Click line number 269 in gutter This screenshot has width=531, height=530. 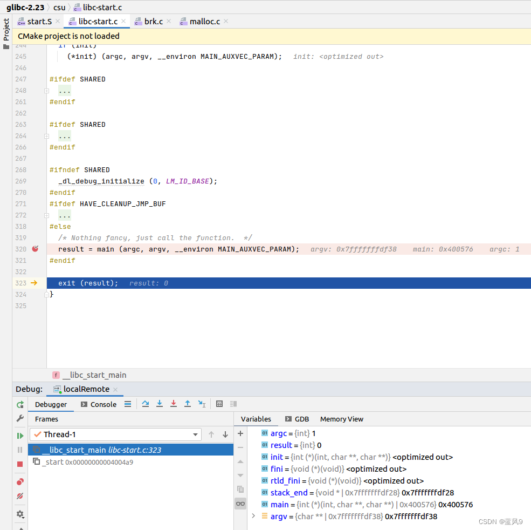tap(20, 181)
